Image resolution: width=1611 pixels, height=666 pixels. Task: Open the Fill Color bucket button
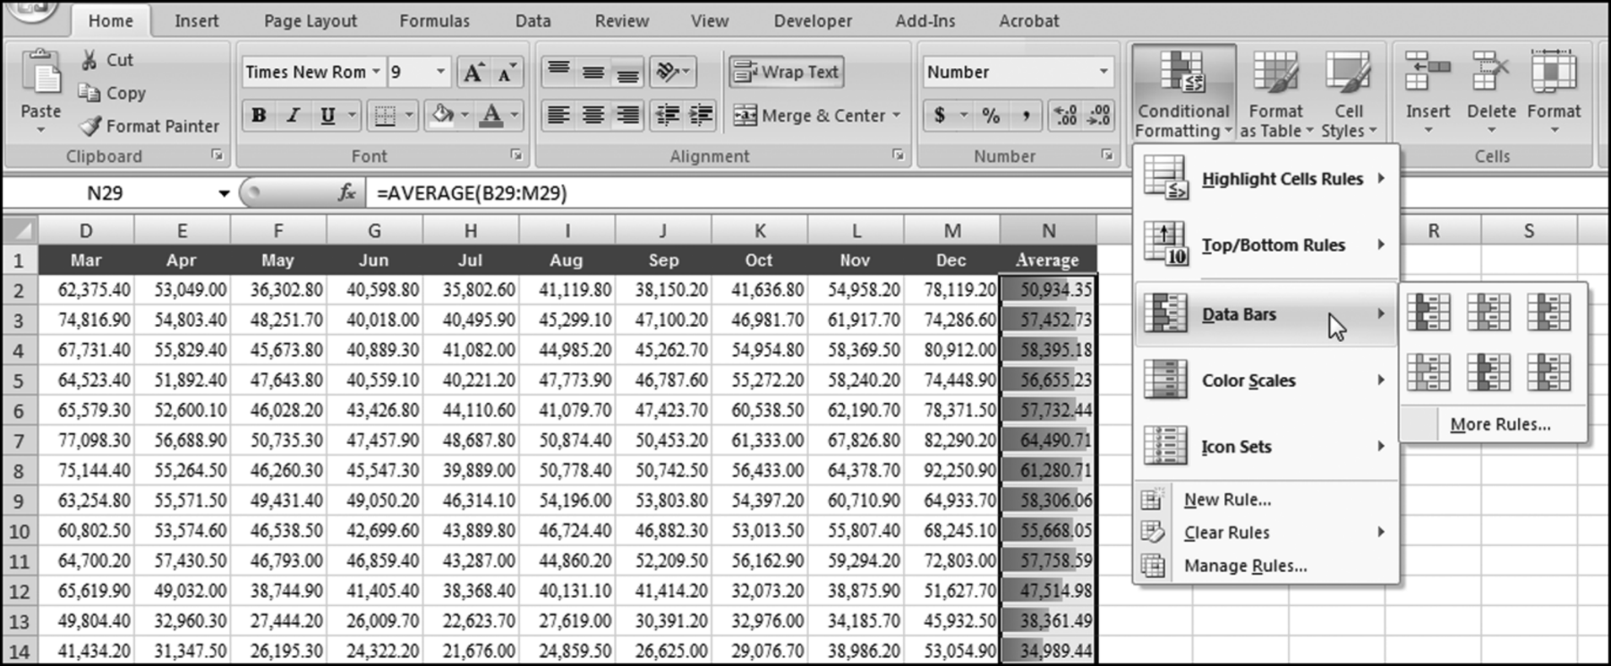pos(443,115)
